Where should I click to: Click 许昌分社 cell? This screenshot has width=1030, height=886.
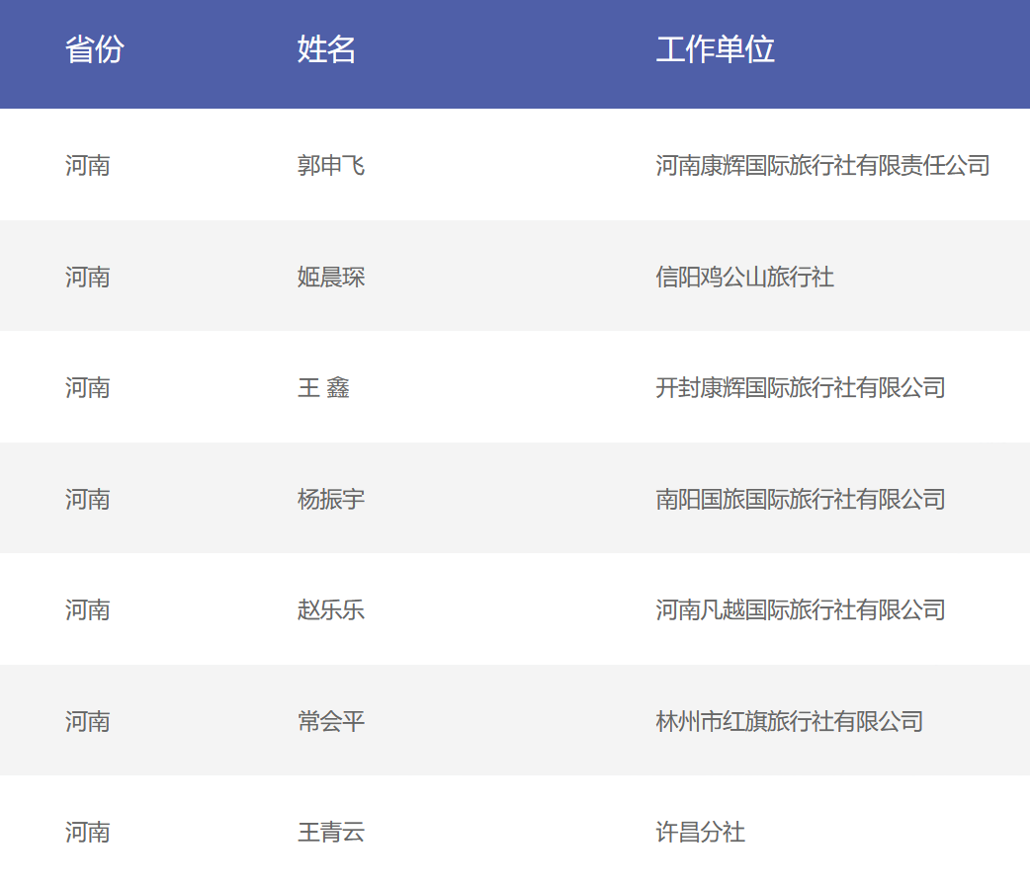700,833
